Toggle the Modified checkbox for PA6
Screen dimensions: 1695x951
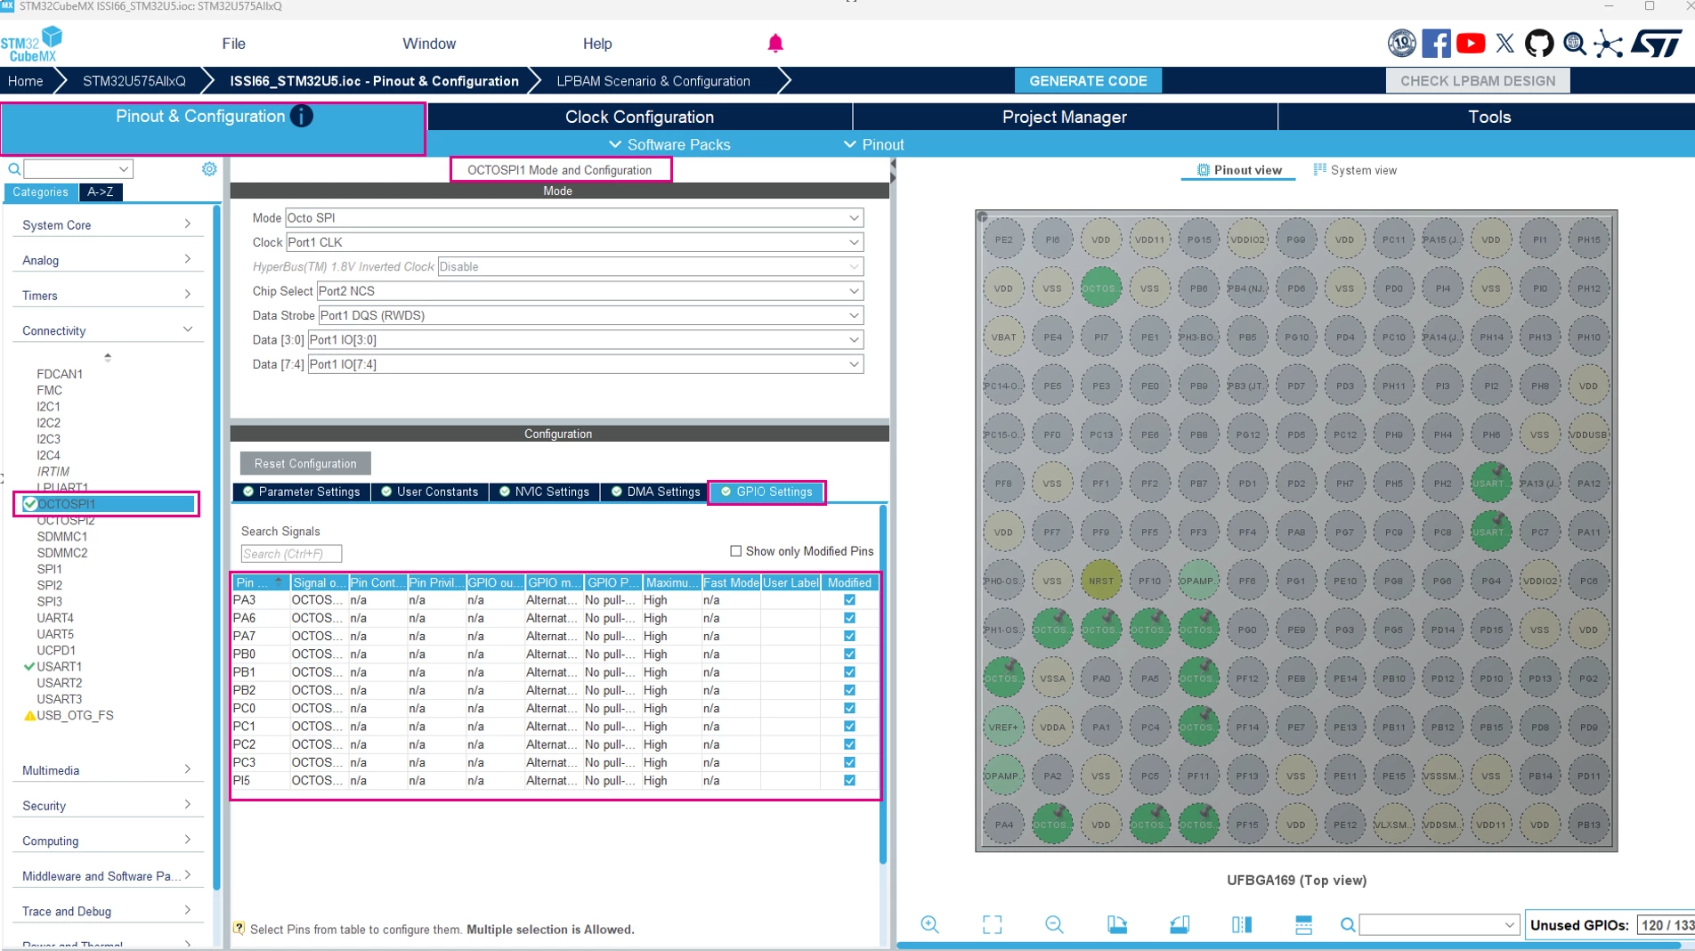pos(849,618)
